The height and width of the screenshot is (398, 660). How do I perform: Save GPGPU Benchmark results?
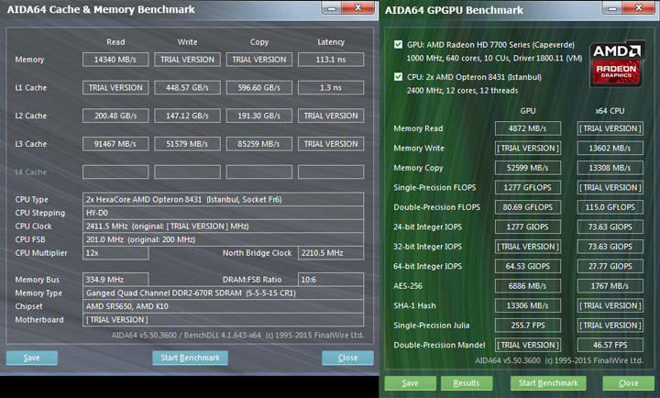[410, 383]
